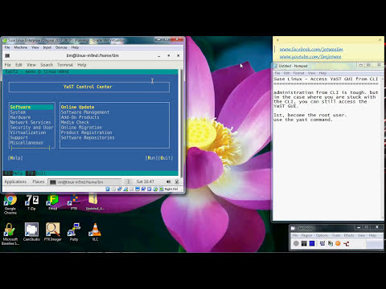Open SUSE Places menu

pos(39,181)
